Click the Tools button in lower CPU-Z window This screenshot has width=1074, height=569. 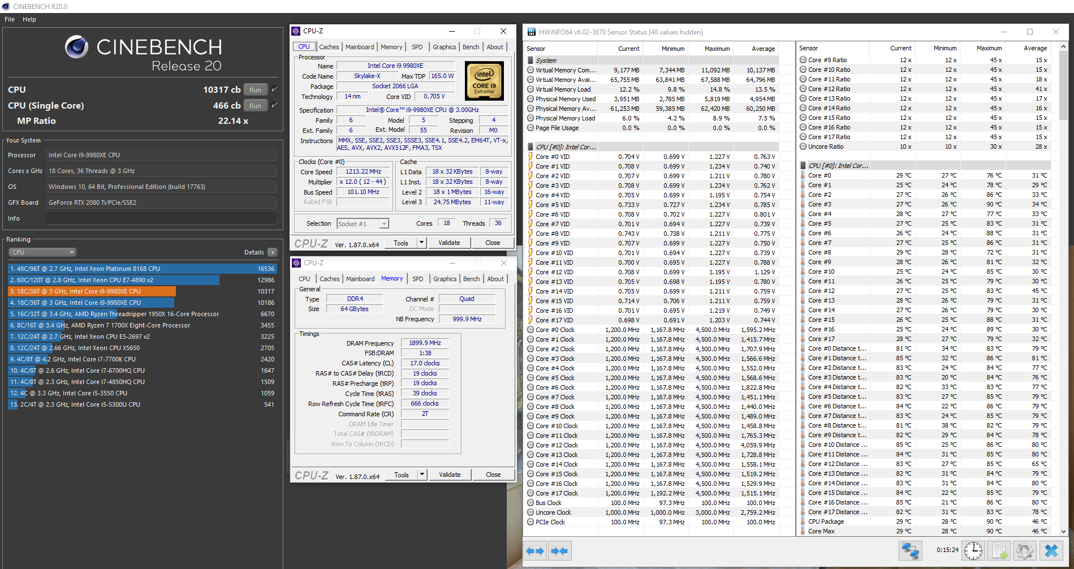402,475
